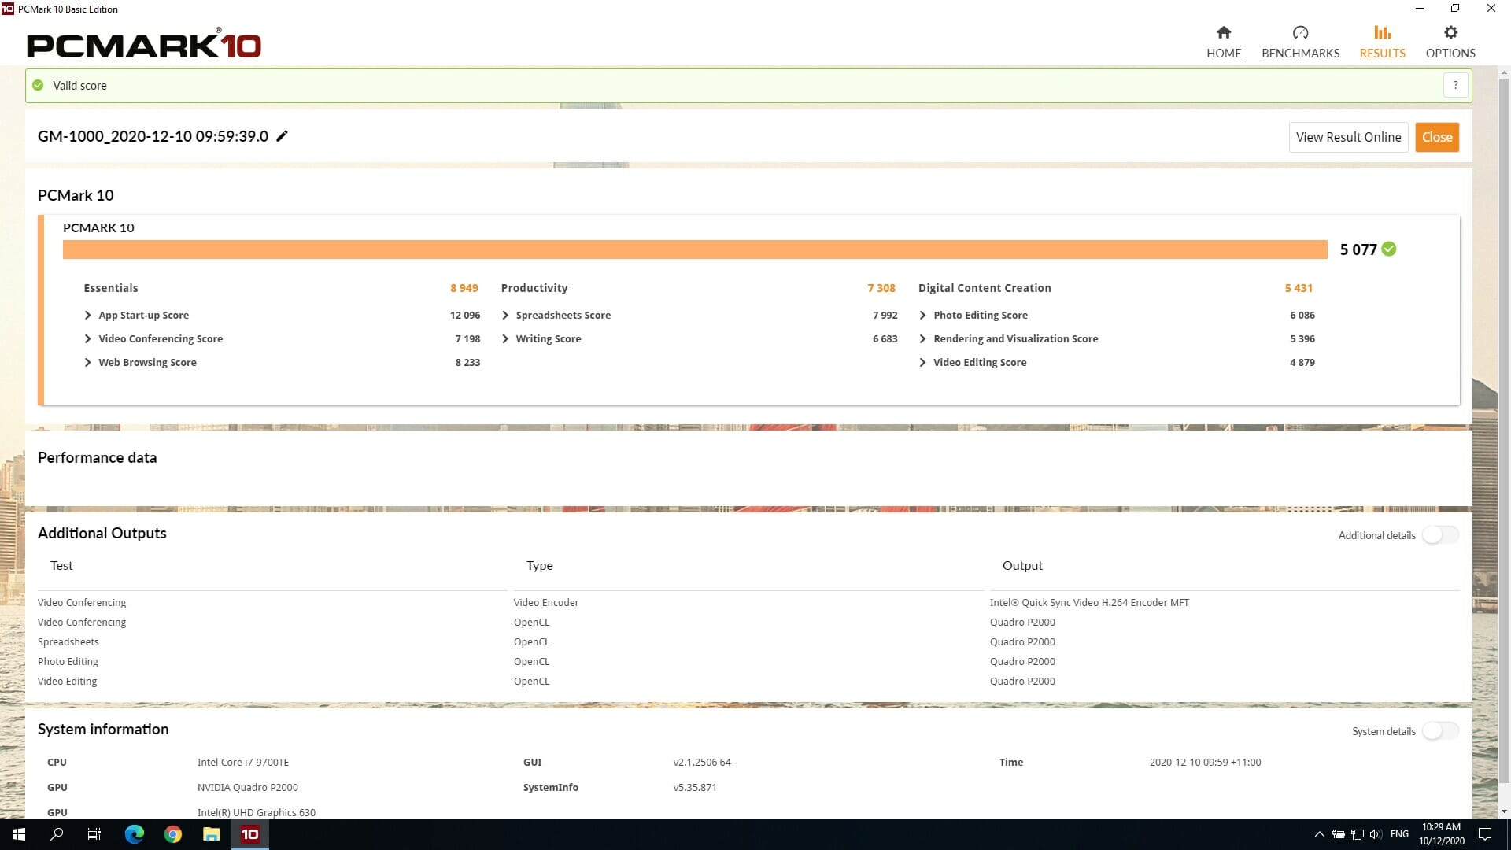Open File Explorer from the taskbar
This screenshot has width=1511, height=850.
coord(212,834)
